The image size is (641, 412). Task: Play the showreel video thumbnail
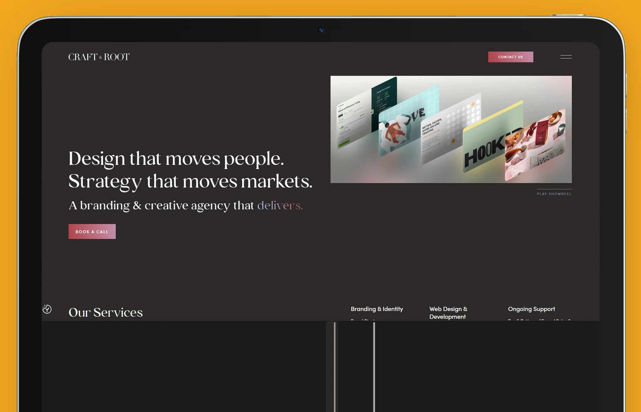coord(451,129)
